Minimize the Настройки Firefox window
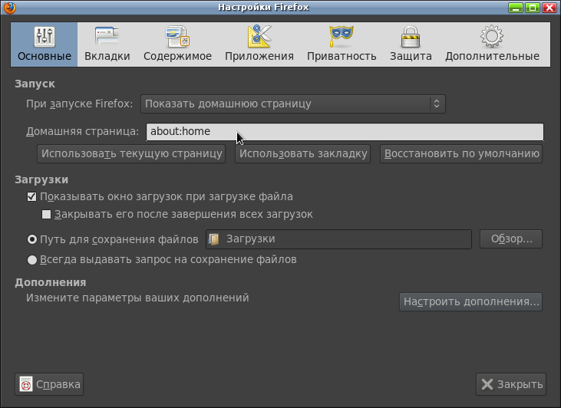561x408 pixels. click(x=516, y=8)
